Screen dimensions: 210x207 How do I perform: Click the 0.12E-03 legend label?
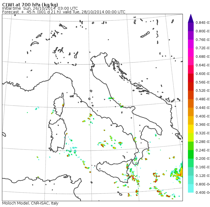coord(203,176)
